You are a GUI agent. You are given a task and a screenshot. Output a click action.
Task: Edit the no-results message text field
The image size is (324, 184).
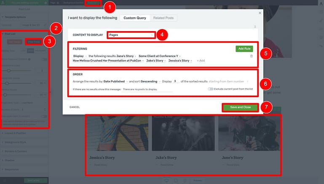pos(147,89)
